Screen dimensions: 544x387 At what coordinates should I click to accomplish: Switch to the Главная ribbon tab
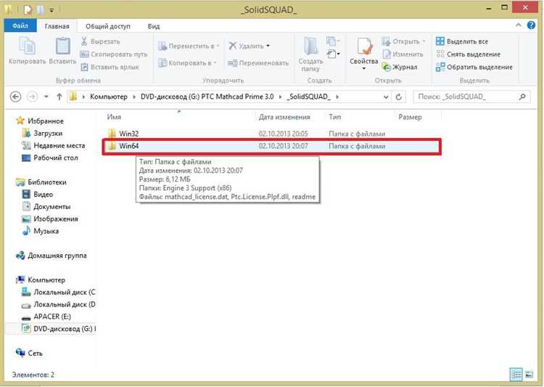57,26
